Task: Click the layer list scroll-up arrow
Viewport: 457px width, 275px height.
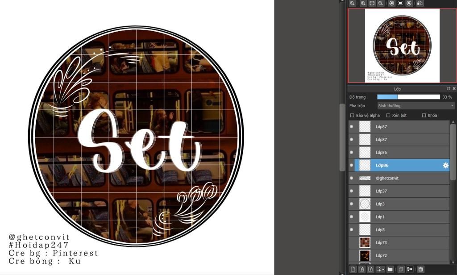Action: point(453,121)
